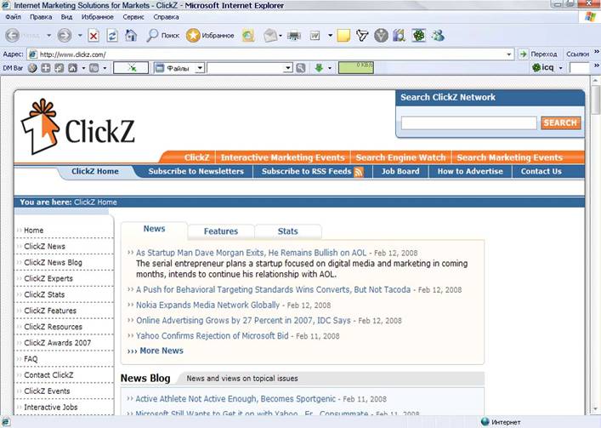This screenshot has height=428, width=601.
Task: Open the Back button history dropdown arrow
Action: click(x=48, y=36)
